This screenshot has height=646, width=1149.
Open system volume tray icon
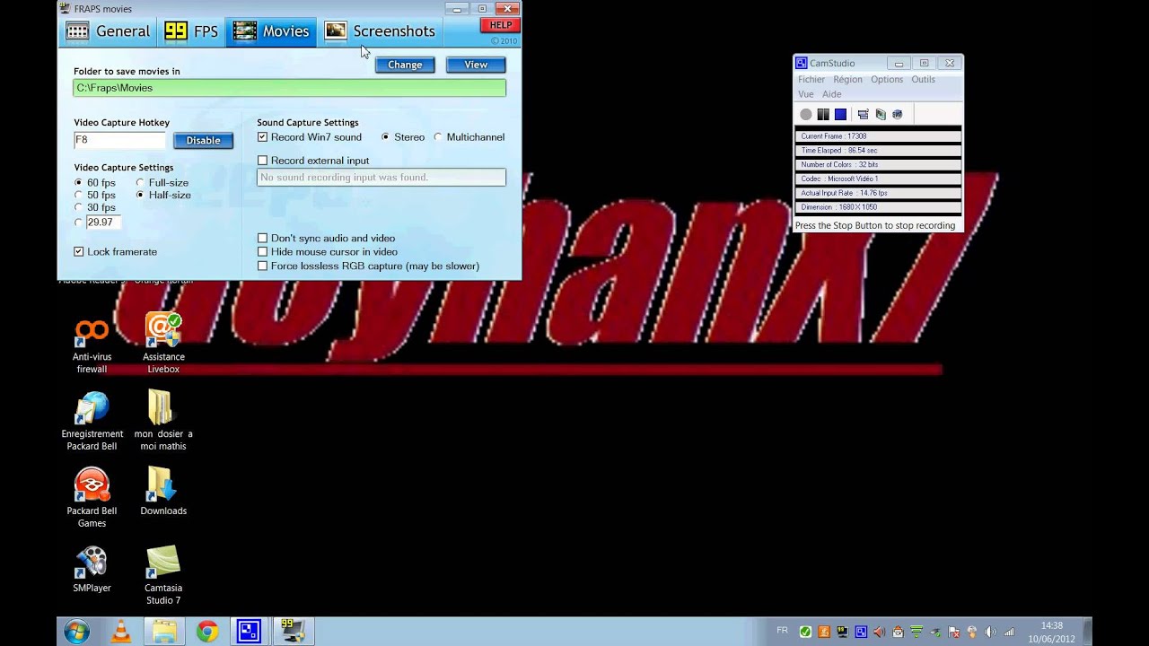[x=990, y=632]
